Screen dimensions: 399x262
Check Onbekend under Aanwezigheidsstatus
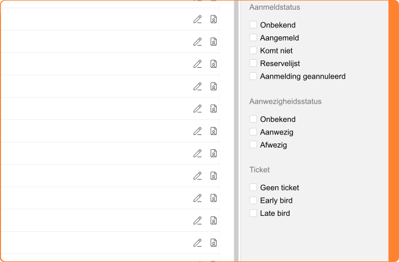(x=253, y=119)
